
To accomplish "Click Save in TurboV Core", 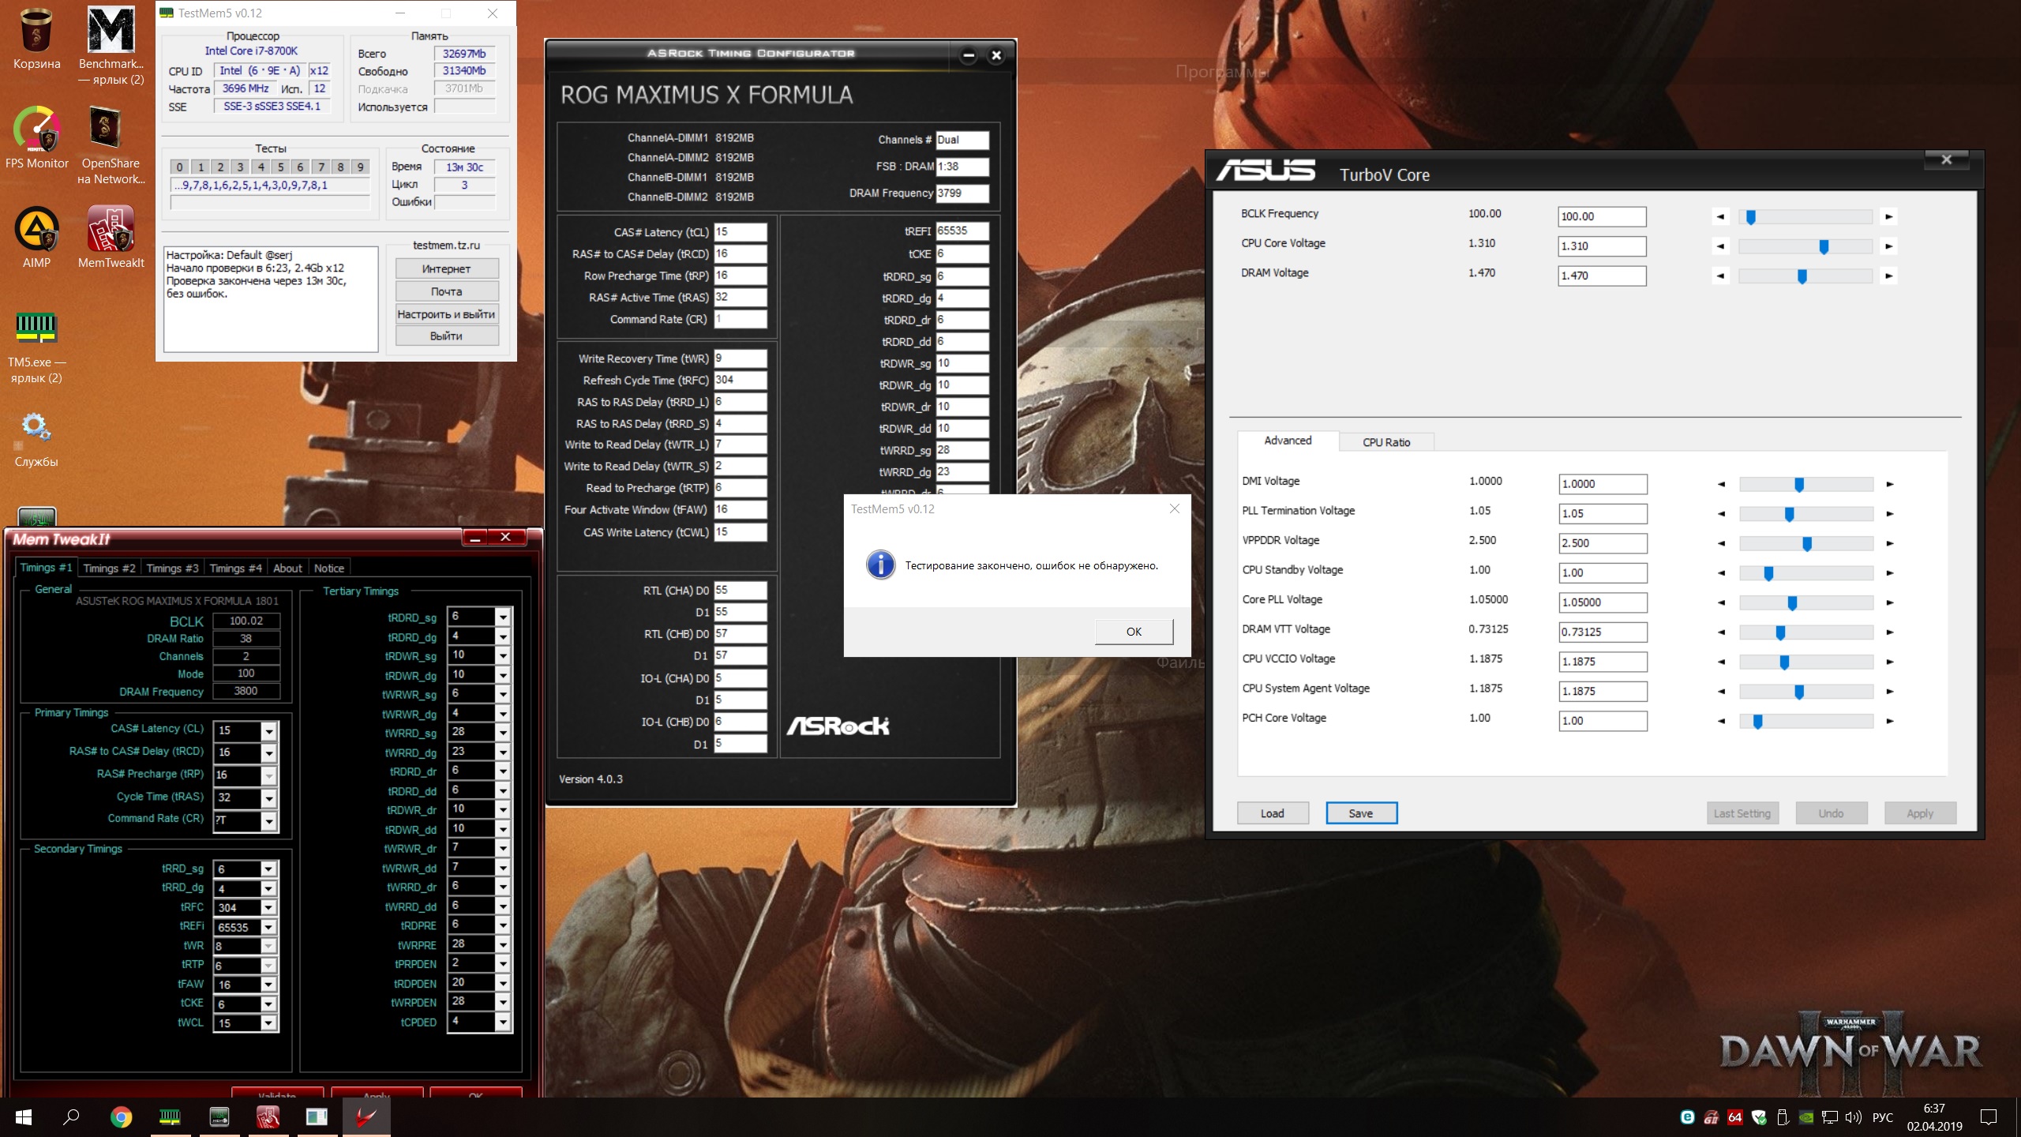I will point(1361,813).
